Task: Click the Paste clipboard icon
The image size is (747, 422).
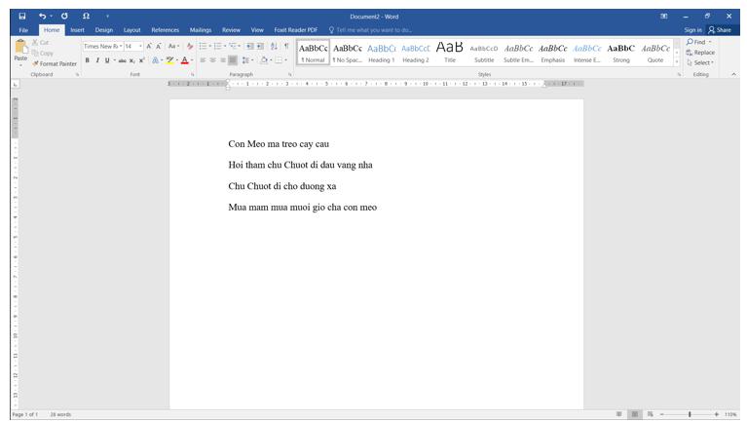Action: (x=20, y=51)
